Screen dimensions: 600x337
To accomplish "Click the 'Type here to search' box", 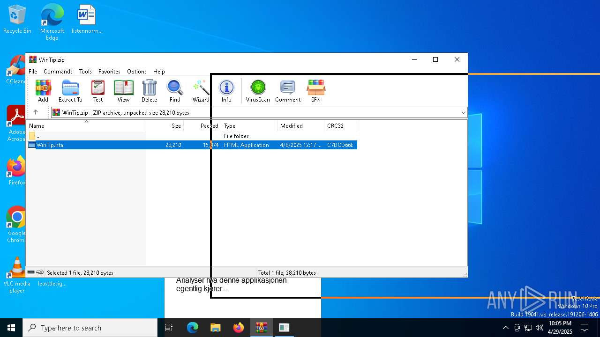I will (90, 328).
